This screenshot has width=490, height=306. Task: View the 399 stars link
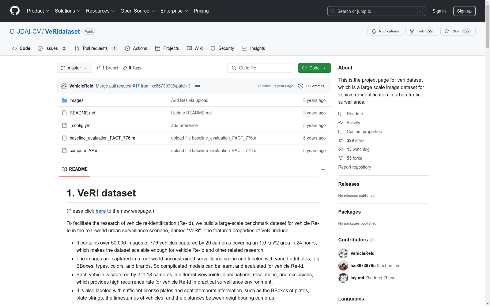[352, 140]
